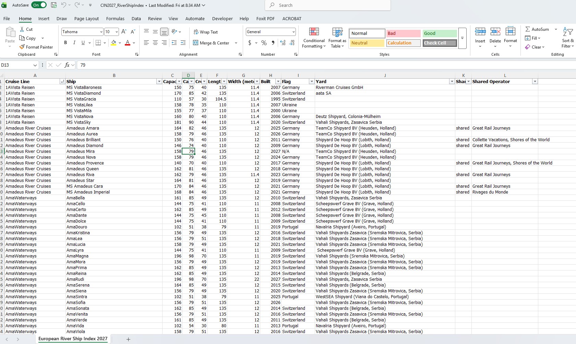Open the Shared Operator filter dropdown
The width and height of the screenshot is (576, 344).
coord(535,81)
